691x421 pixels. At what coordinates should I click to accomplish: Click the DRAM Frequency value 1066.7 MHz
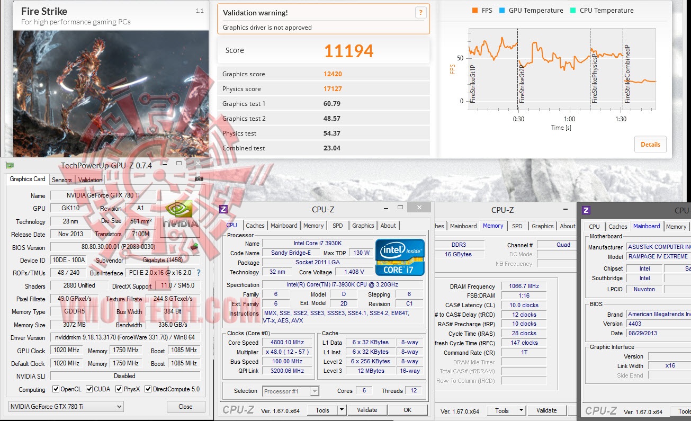coord(524,286)
